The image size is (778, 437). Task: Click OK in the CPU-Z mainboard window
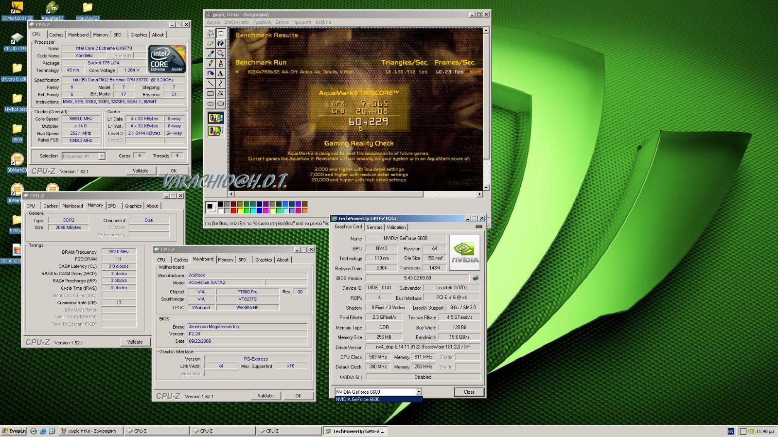pyautogui.click(x=299, y=396)
